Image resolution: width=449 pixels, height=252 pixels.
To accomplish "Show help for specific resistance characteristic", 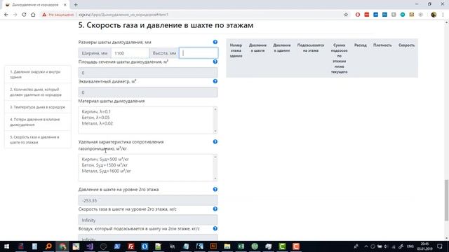I will 215,141.
